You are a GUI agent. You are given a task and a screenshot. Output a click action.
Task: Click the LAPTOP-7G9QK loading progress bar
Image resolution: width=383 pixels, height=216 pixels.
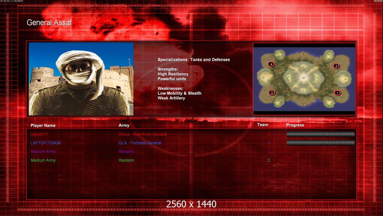[x=320, y=143]
